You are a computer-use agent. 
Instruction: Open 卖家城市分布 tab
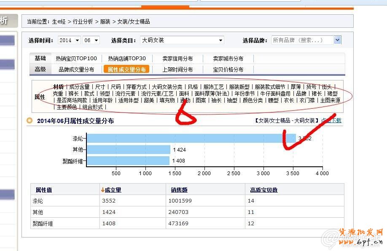(228, 59)
